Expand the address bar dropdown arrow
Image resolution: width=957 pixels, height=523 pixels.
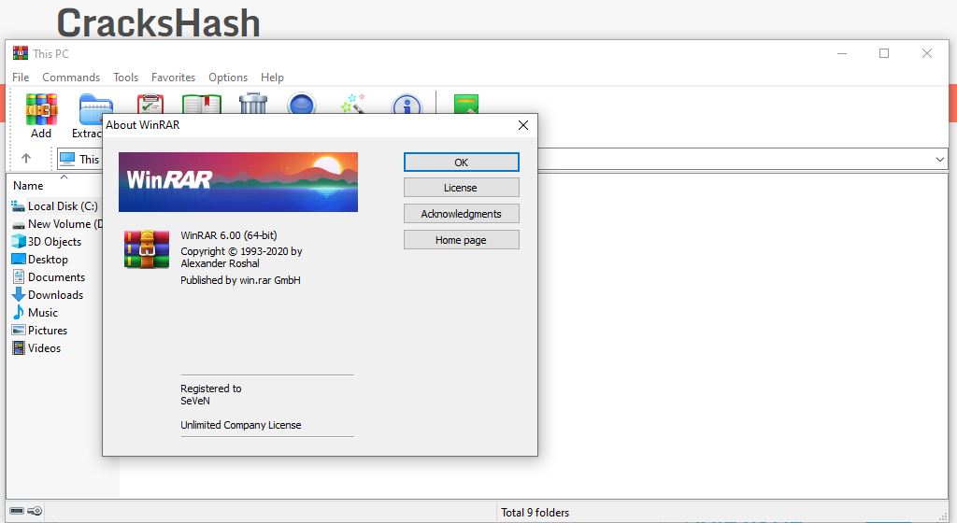(x=940, y=159)
